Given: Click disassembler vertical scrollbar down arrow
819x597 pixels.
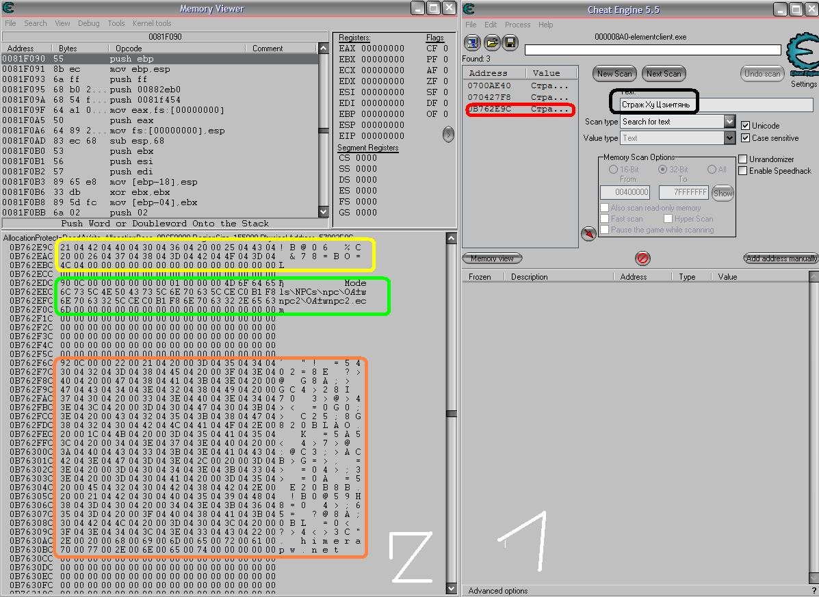Looking at the screenshot, I should 324,213.
